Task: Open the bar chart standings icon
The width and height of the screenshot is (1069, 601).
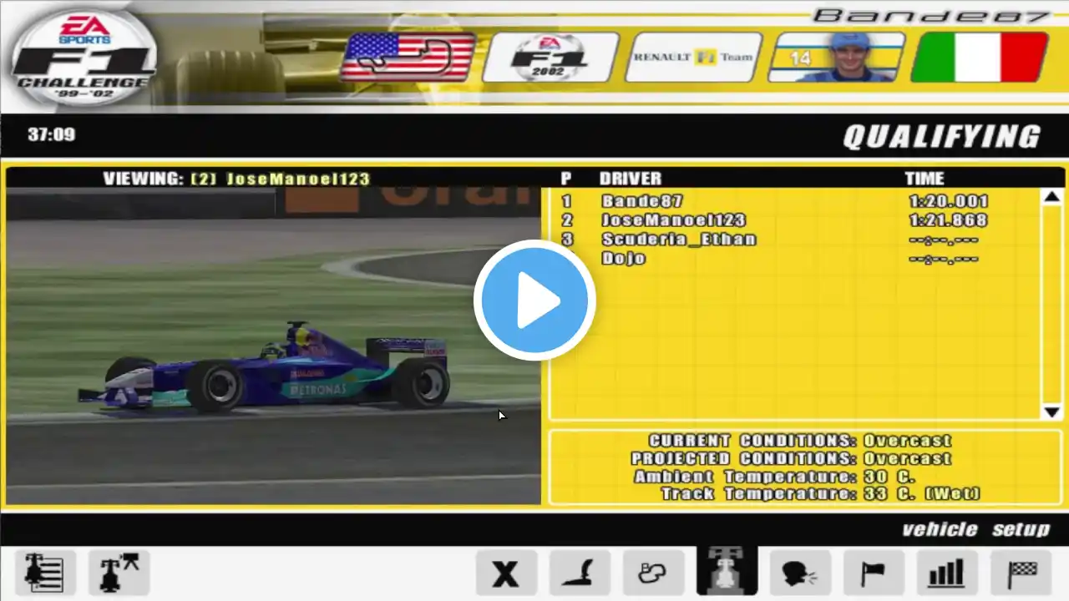Action: click(947, 573)
